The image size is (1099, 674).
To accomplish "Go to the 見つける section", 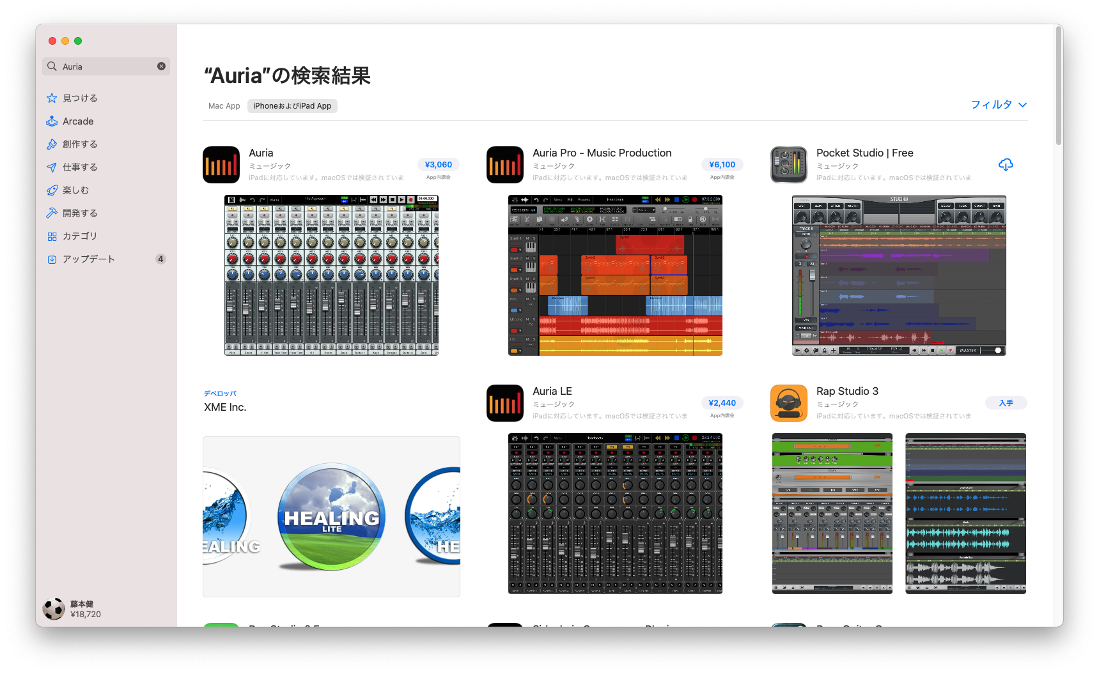I will 106,98.
